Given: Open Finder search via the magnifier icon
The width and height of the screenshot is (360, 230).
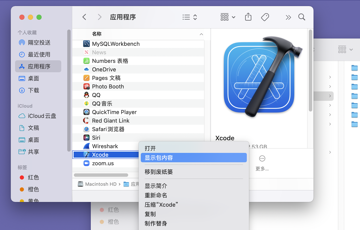Looking at the screenshot, I should pyautogui.click(x=301, y=17).
